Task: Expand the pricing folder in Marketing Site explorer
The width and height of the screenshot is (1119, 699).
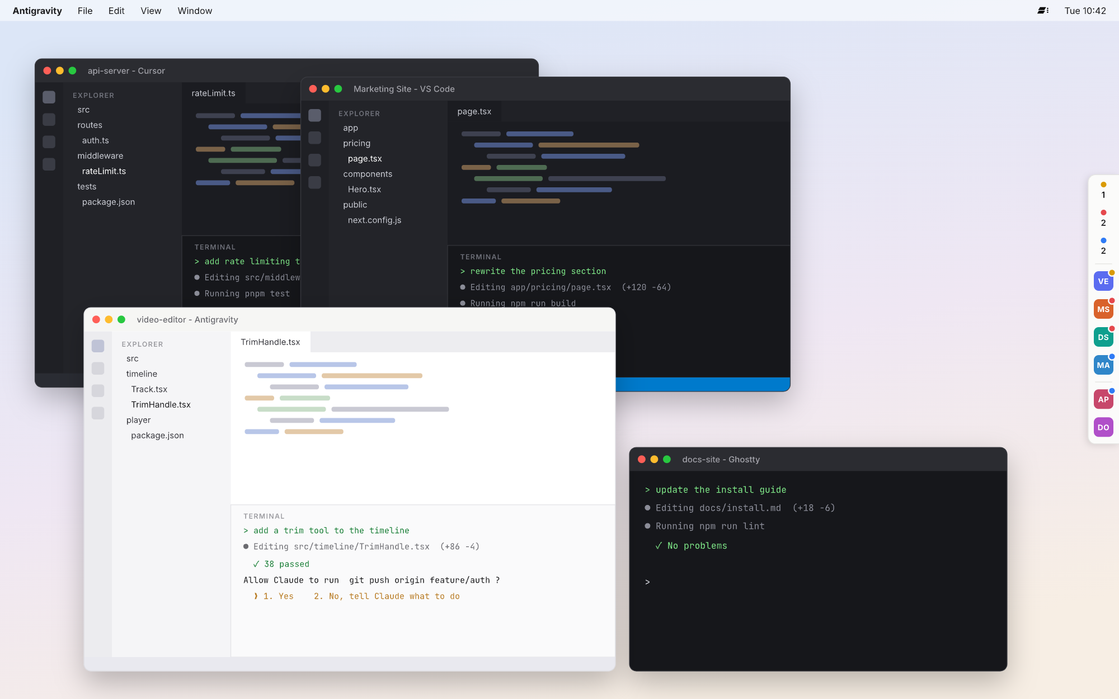Action: click(x=356, y=143)
